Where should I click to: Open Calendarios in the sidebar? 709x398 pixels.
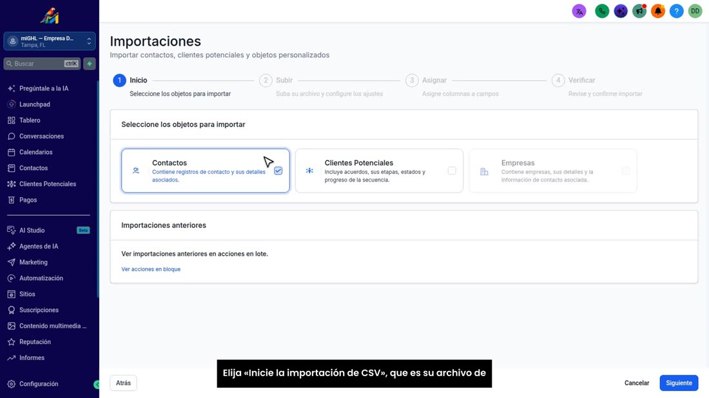pyautogui.click(x=35, y=152)
